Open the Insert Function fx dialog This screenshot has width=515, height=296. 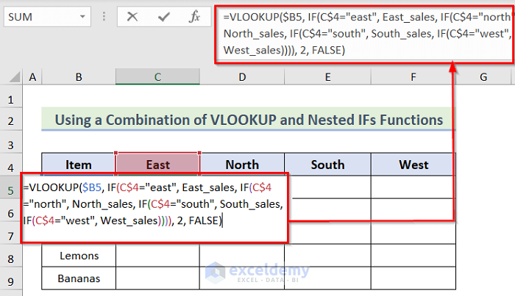[195, 17]
